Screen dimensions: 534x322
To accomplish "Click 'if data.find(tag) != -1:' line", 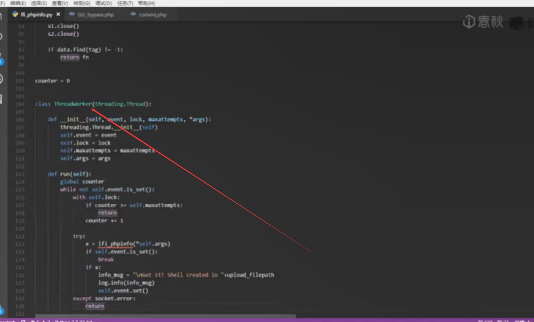I will tap(85, 50).
